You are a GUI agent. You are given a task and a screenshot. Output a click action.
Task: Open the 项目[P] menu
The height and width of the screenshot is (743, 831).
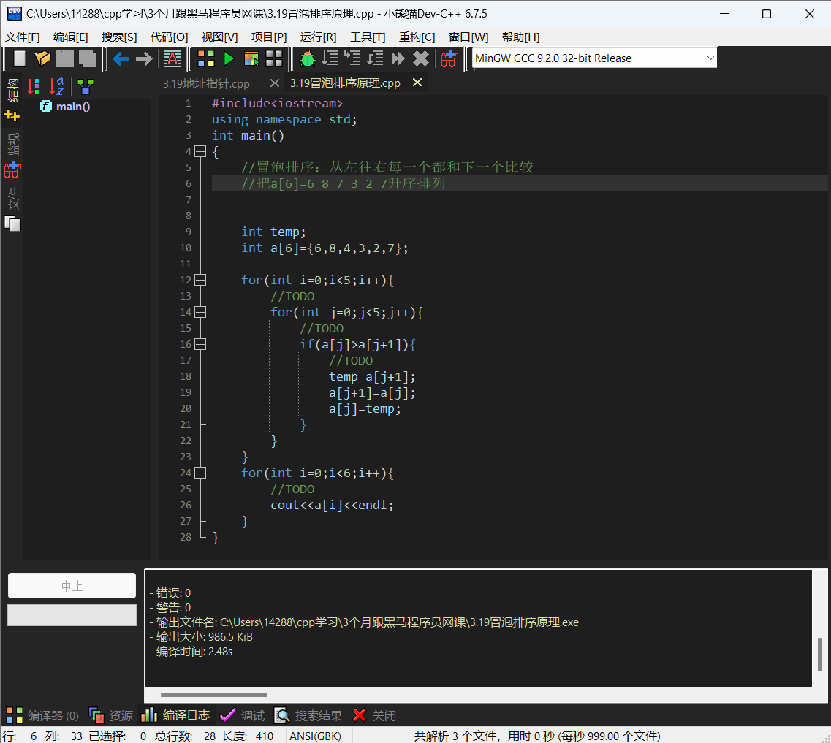(269, 37)
